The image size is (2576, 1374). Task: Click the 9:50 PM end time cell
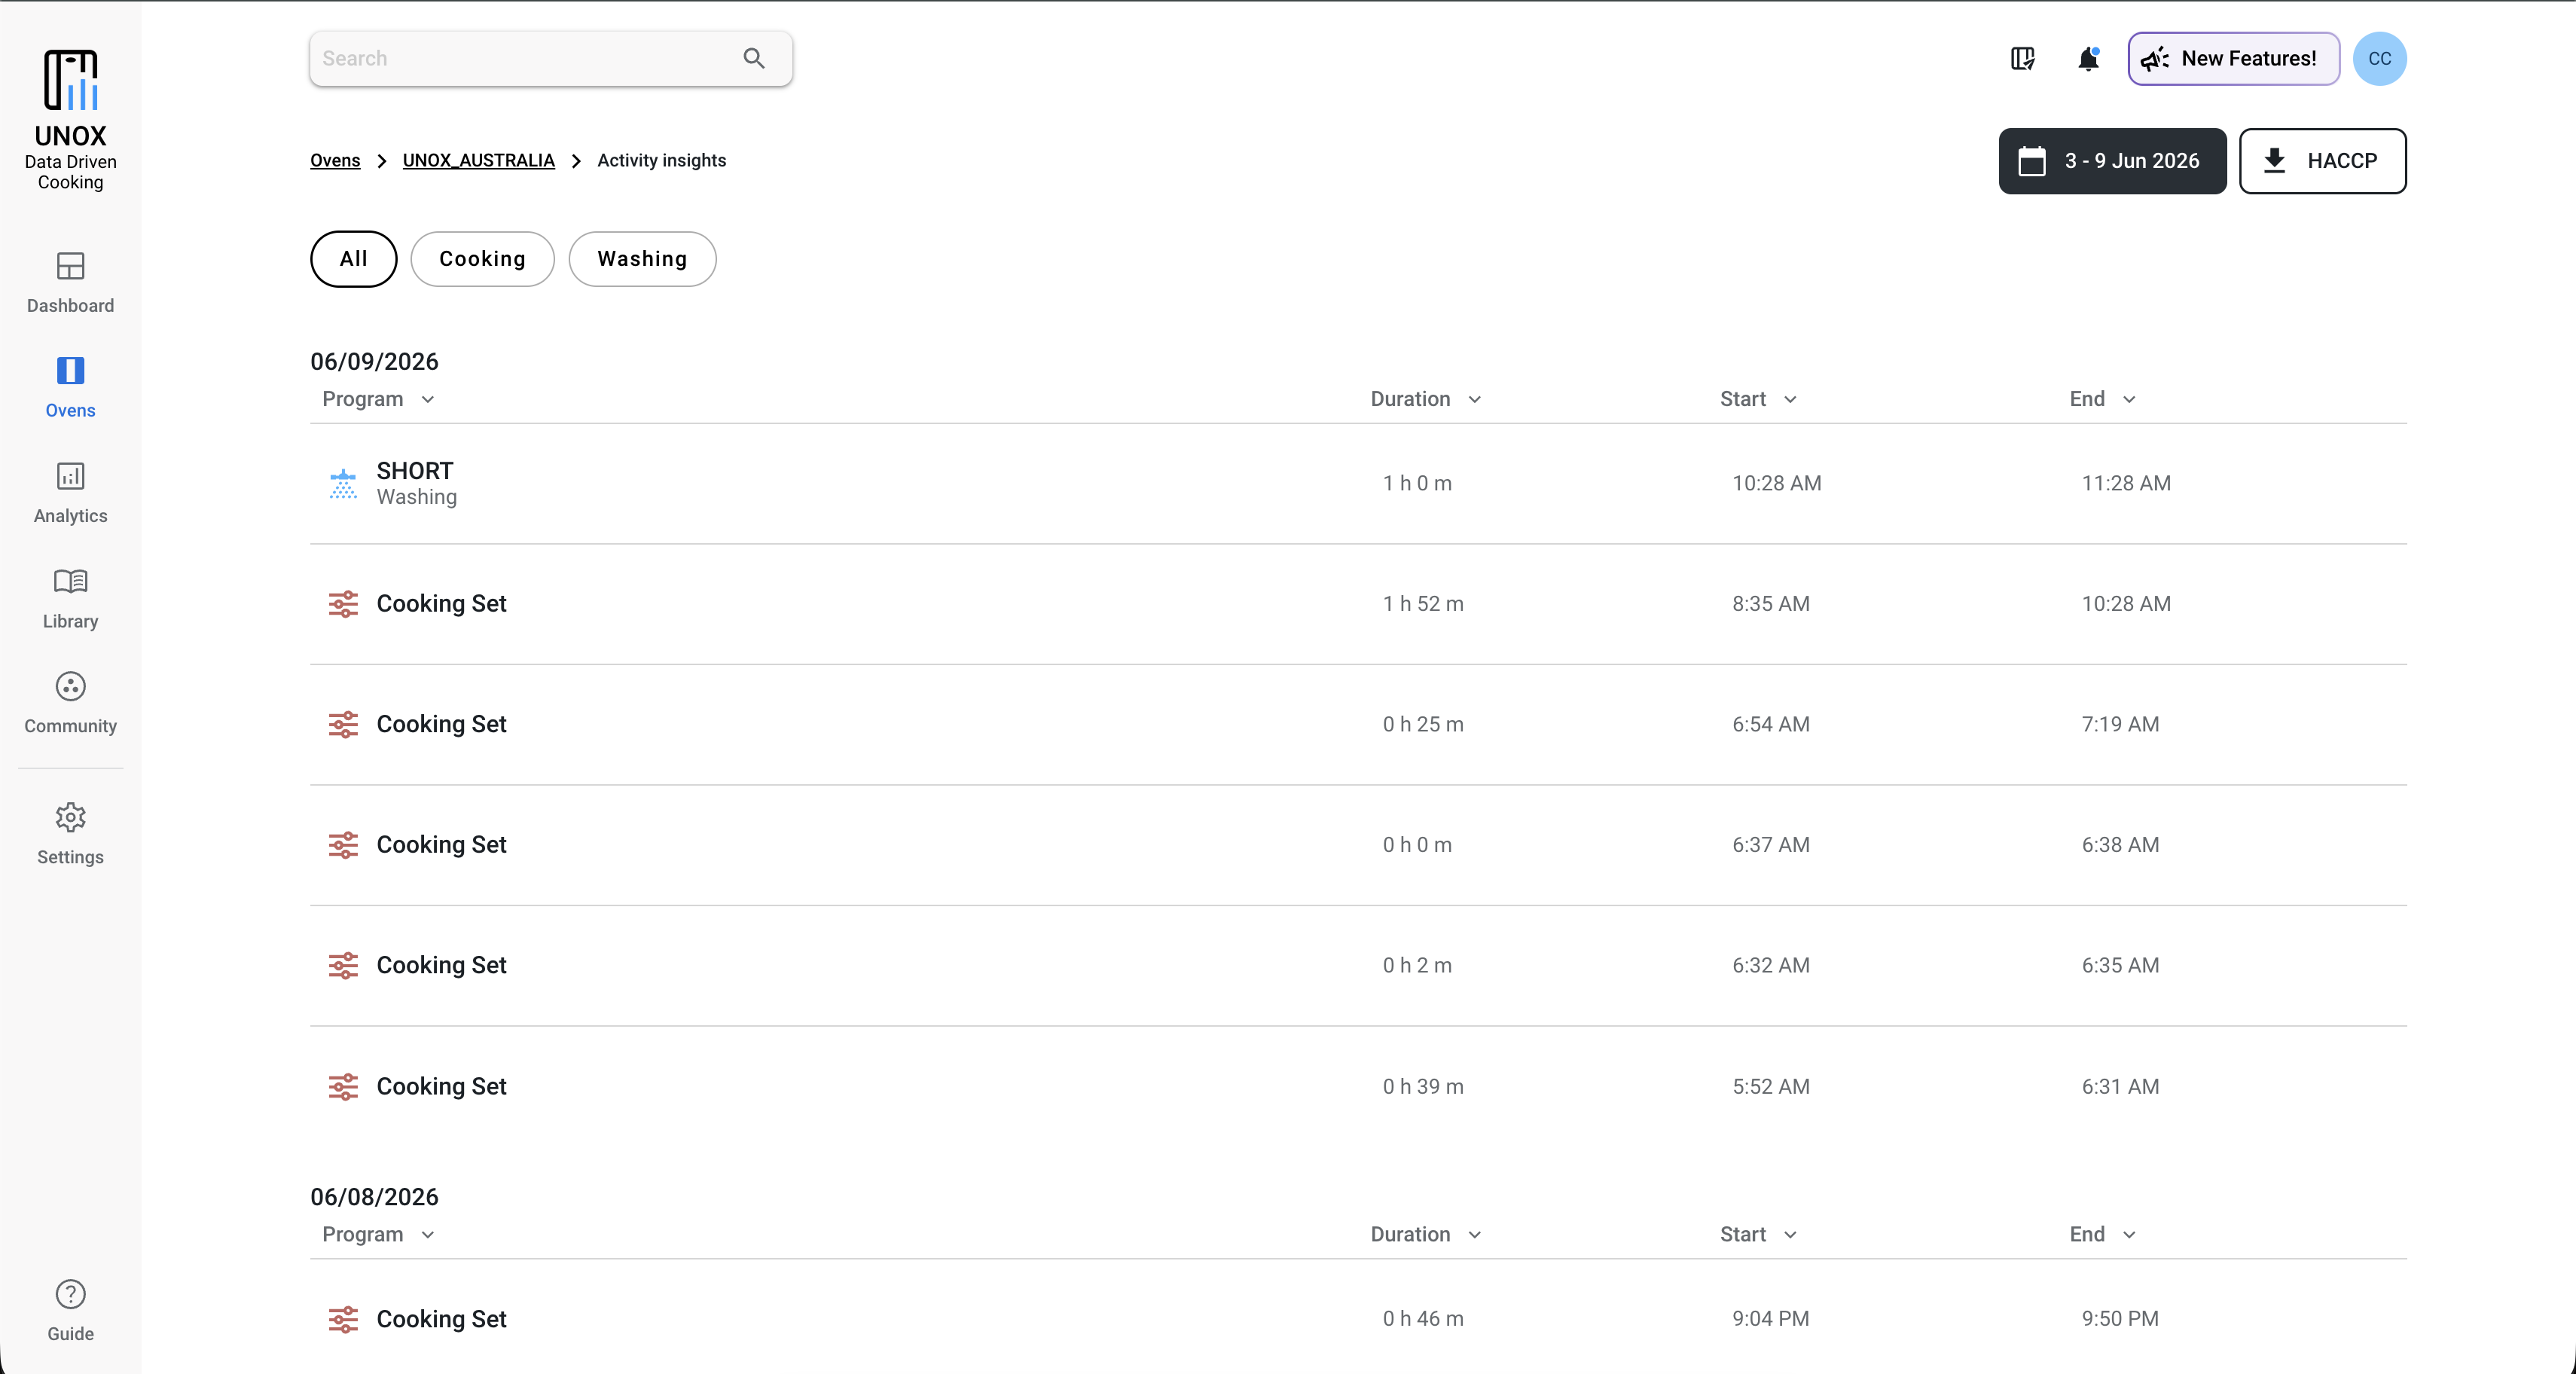2120,1319
